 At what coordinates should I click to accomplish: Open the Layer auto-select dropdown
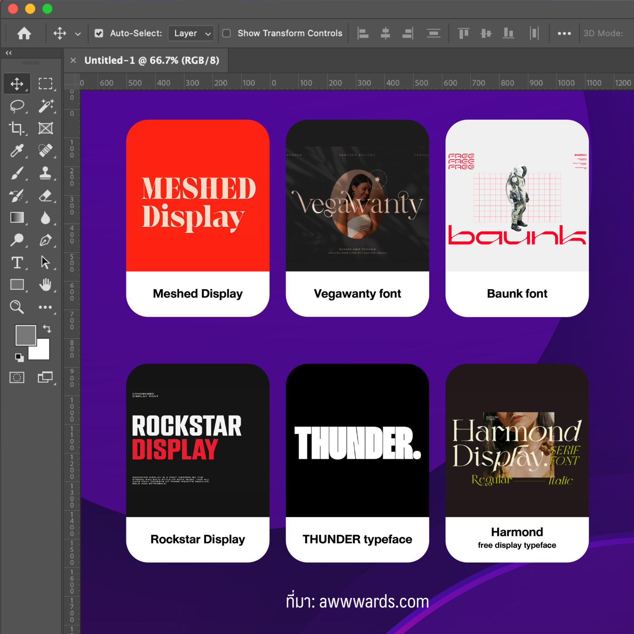(191, 33)
